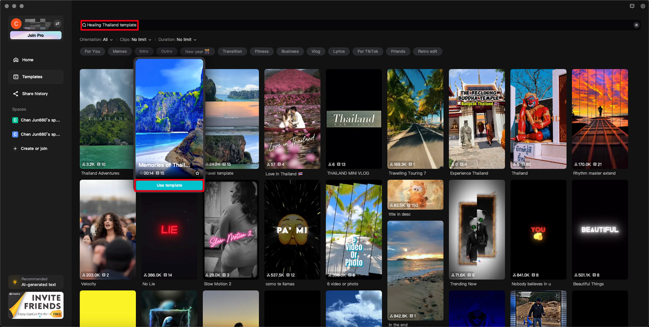The width and height of the screenshot is (649, 327).
Task: Select the Retro edit category tab
Action: (x=427, y=51)
